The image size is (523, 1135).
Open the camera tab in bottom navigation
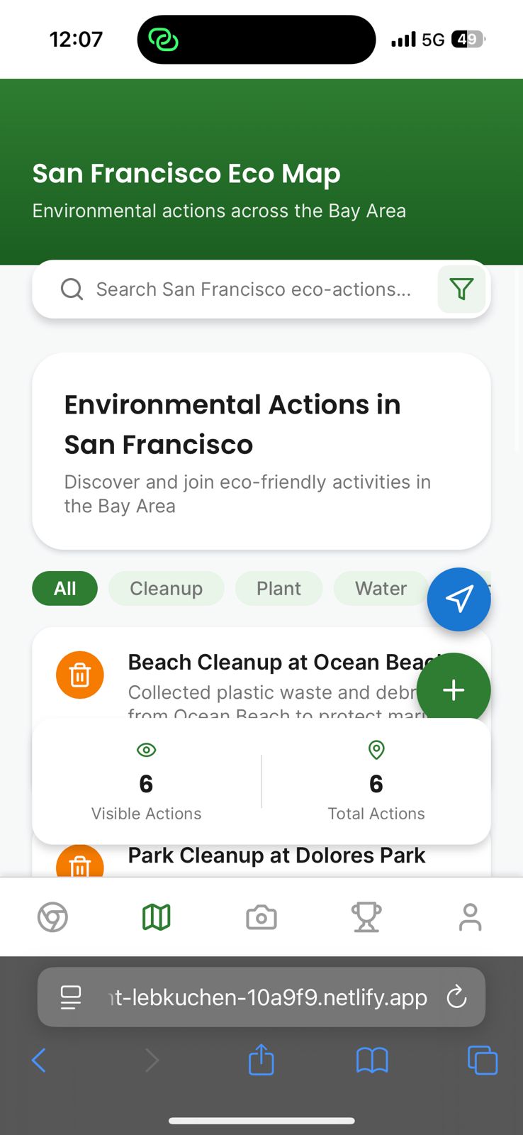(261, 917)
